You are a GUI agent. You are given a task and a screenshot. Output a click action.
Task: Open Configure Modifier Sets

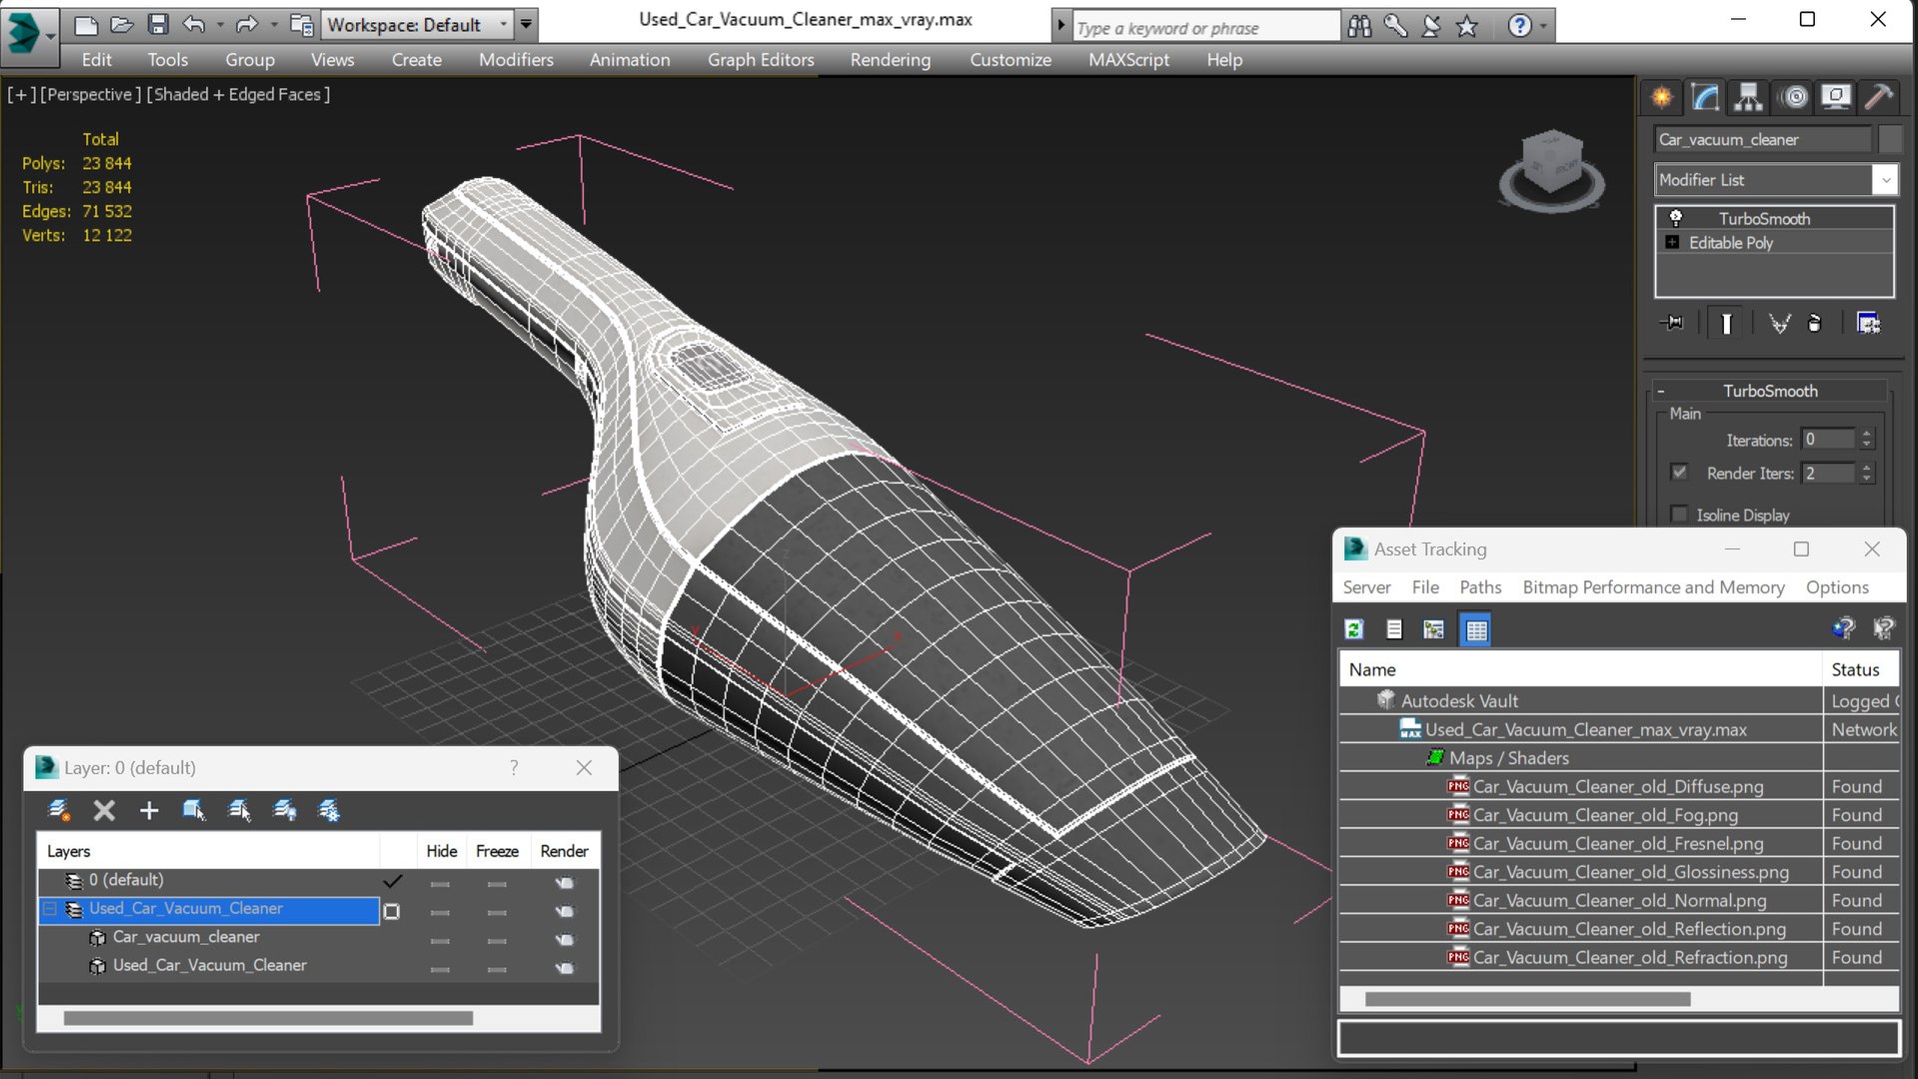click(1868, 323)
